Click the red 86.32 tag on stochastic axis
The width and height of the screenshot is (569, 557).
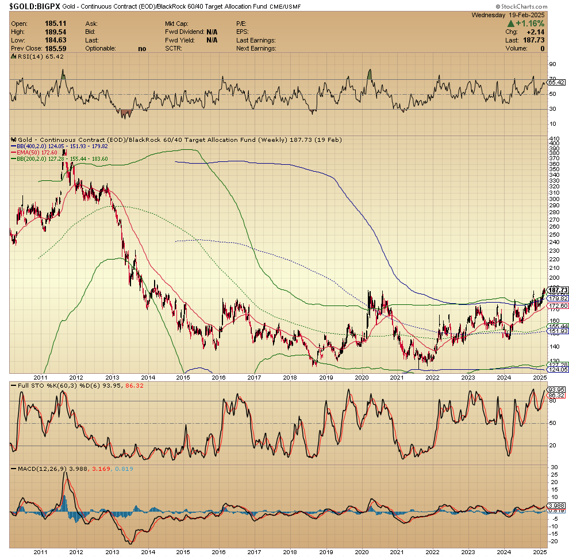pos(557,396)
